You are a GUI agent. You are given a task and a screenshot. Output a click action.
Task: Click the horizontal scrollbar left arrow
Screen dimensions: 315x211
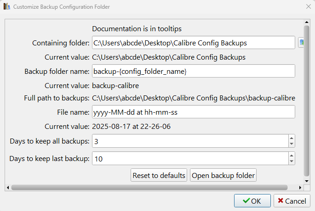(7, 187)
